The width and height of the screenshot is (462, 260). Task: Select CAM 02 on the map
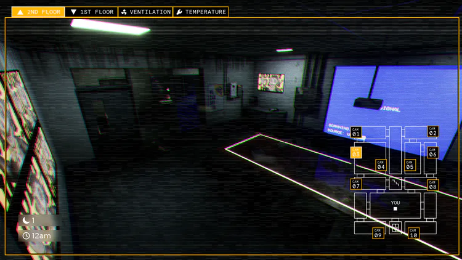click(433, 131)
